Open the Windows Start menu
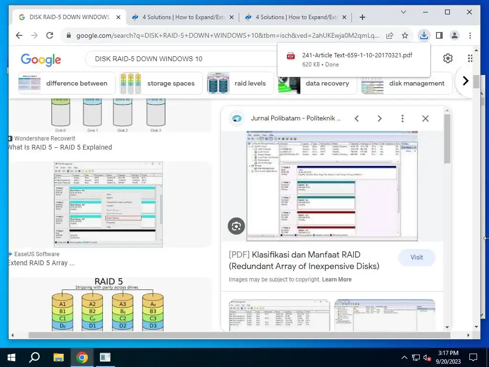This screenshot has height=367, width=489. point(11,357)
